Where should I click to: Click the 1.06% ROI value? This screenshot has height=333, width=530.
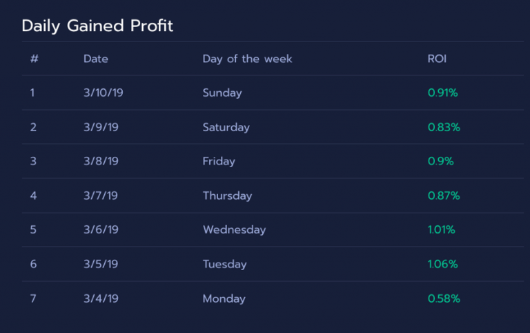click(442, 264)
